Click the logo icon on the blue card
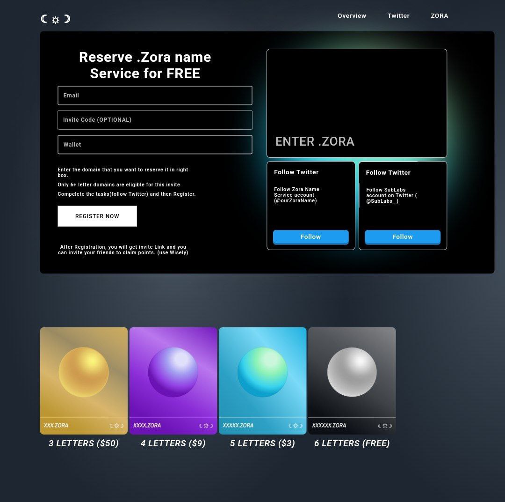 pyautogui.click(x=296, y=426)
